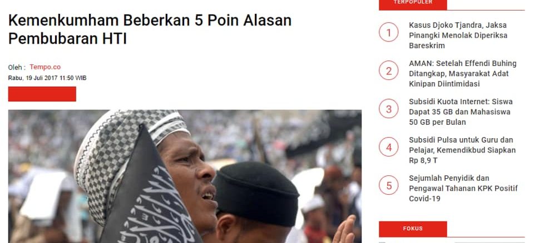Open Subsidi Kuota Internet article link
Viewport: 534px width, 243px height.
[x=461, y=112]
